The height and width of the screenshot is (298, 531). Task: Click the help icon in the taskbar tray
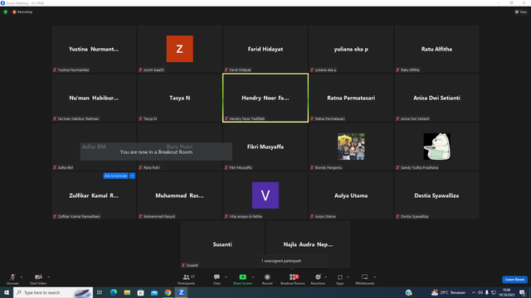409,292
